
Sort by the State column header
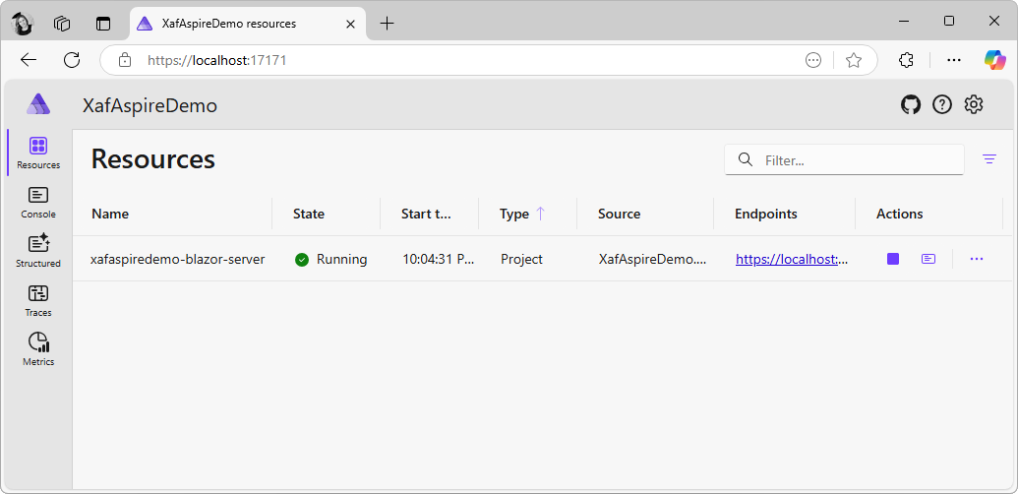click(309, 214)
